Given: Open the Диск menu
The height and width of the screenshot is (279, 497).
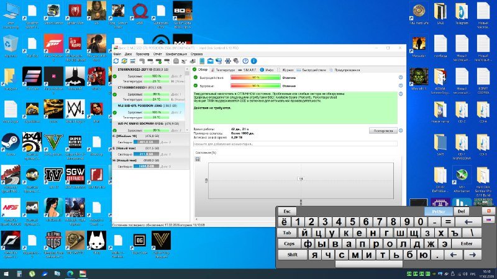Looking at the screenshot, I should (128, 54).
